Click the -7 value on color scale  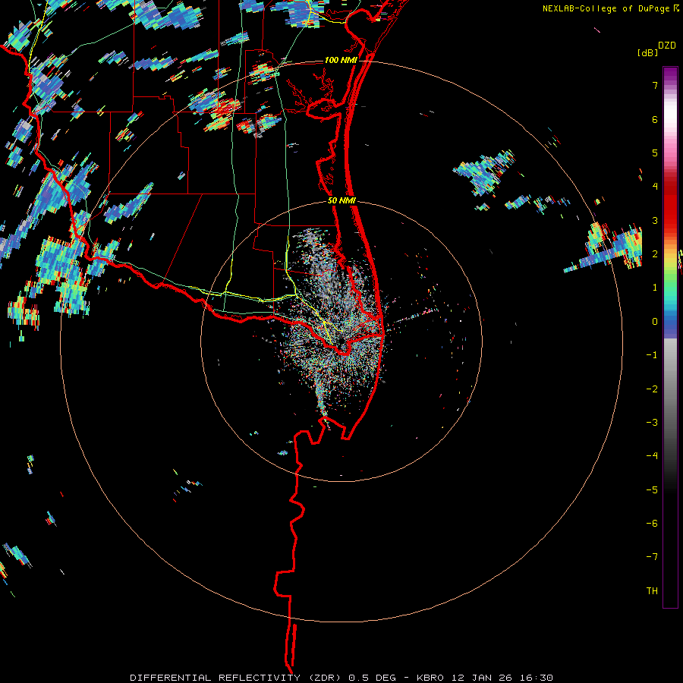652,557
